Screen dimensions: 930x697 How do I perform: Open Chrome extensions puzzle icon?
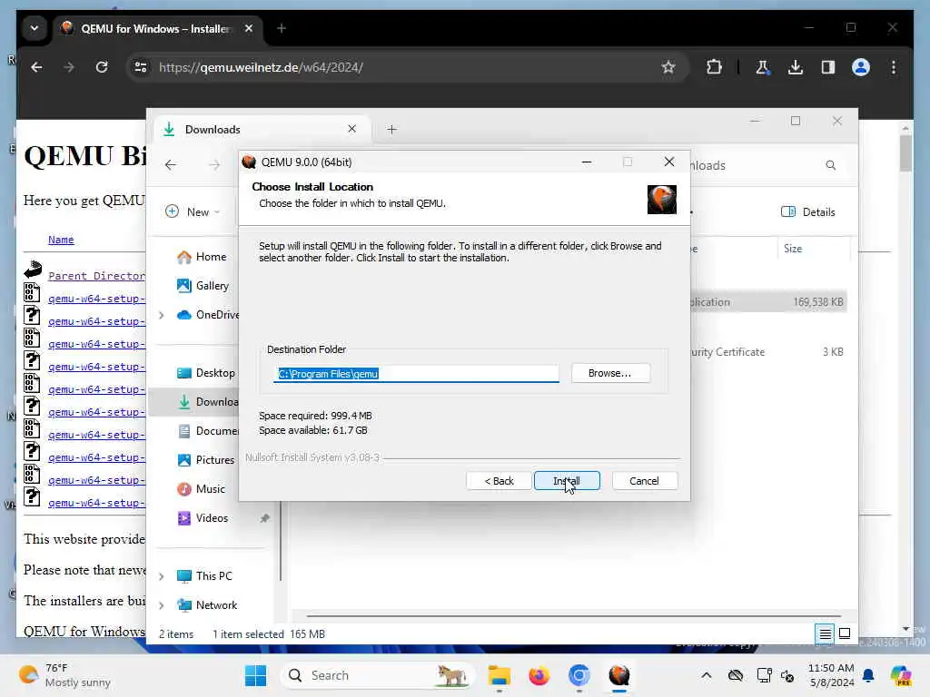click(x=714, y=67)
